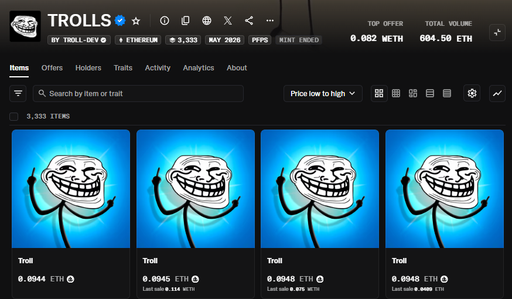Toggle the filters panel icon
Screen dimensions: 512x299
pos(18,93)
